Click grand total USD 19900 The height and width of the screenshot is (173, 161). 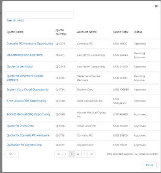pos(120,44)
